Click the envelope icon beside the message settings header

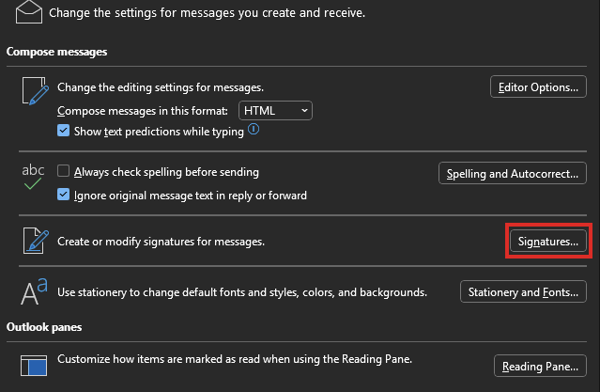28,13
